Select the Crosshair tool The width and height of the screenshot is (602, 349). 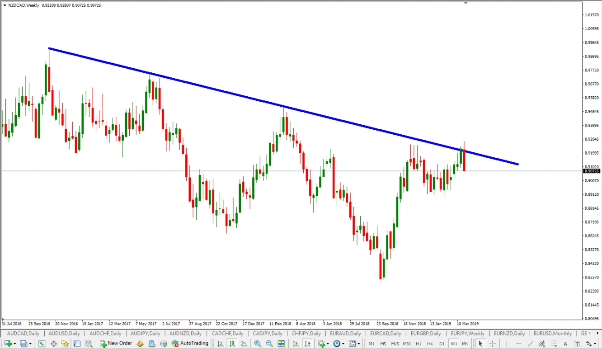pyautogui.click(x=493, y=344)
